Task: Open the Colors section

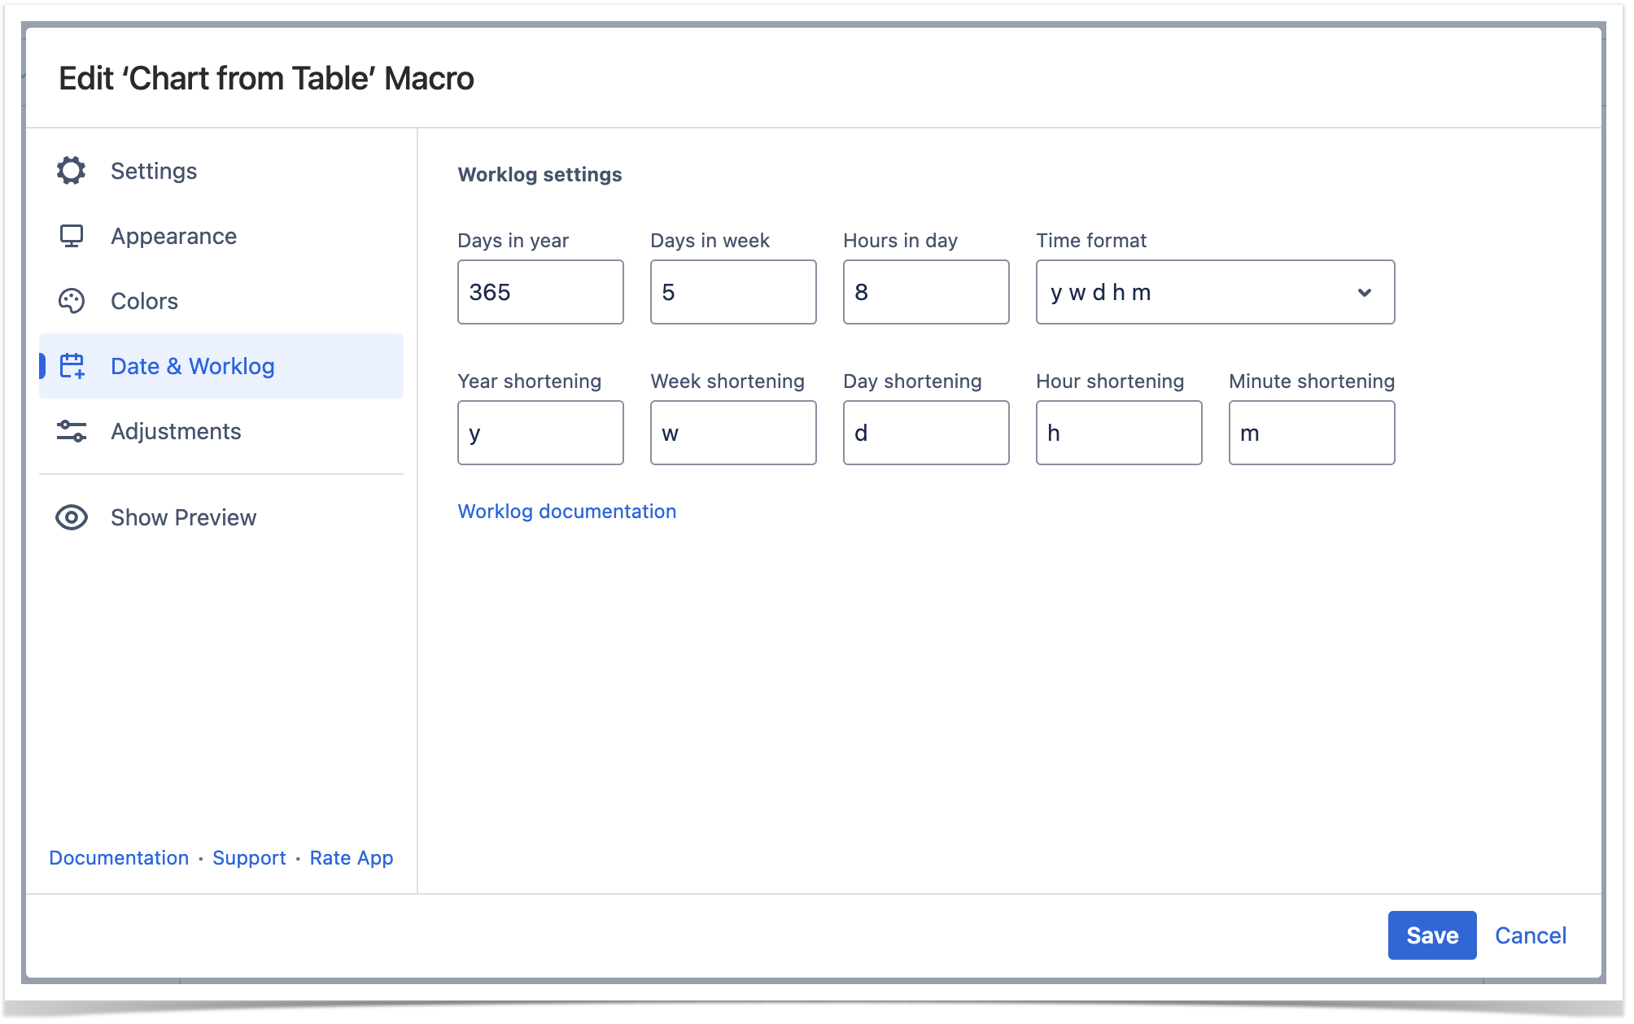Action: [144, 301]
